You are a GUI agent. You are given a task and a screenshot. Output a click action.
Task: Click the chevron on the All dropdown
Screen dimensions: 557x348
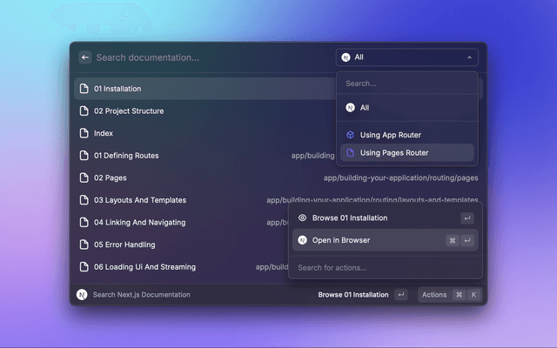470,57
